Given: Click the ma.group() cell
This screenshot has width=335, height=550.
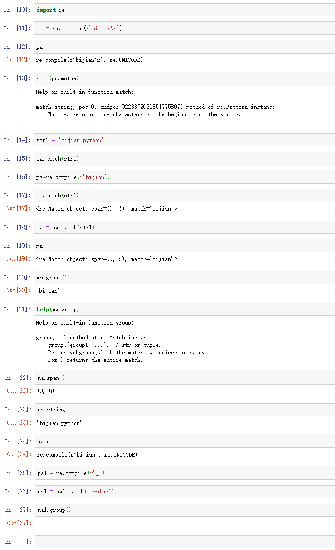Looking at the screenshot, I should point(184,277).
